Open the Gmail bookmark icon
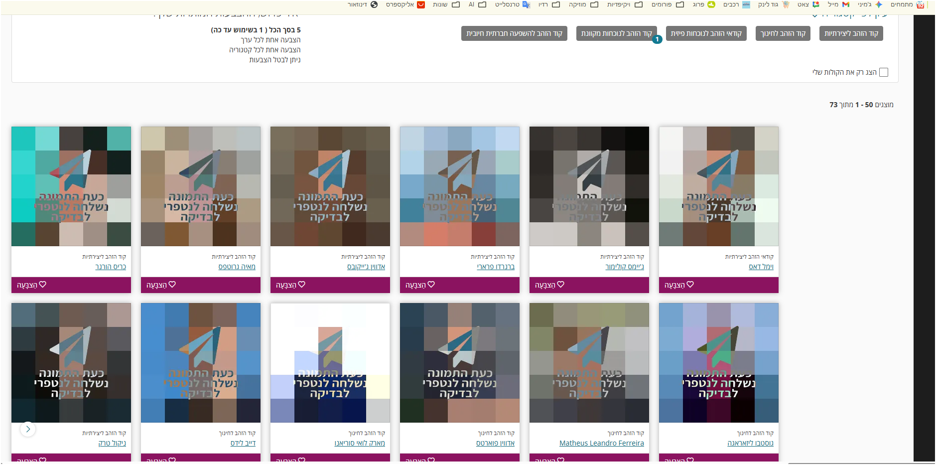The height and width of the screenshot is (465, 936). click(x=845, y=4)
